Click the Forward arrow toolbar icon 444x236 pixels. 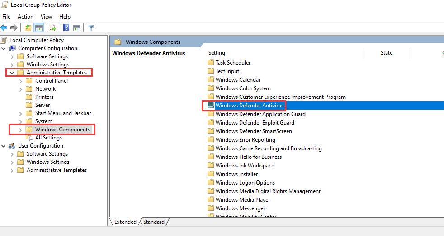pos(14,28)
